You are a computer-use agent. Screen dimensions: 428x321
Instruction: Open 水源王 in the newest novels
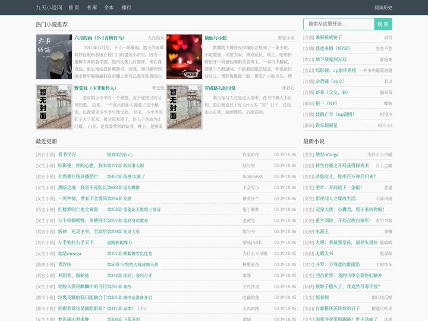pyautogui.click(x=322, y=231)
